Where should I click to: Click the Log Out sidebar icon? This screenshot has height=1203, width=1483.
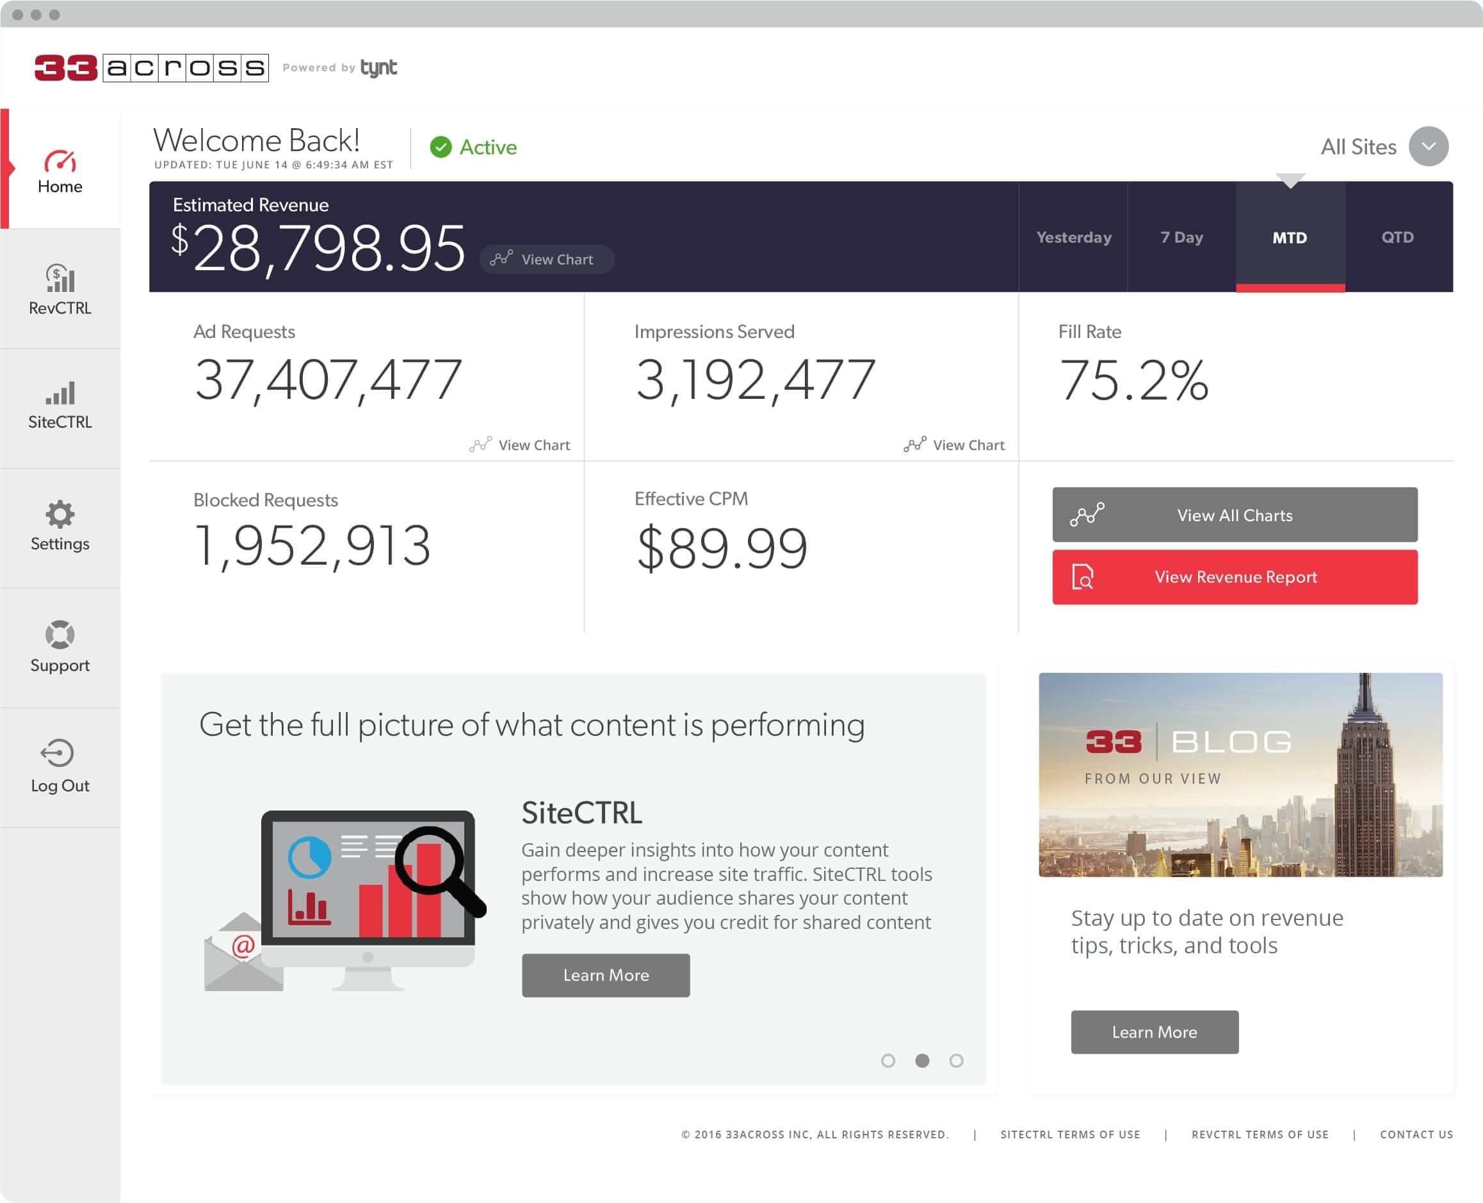tap(58, 752)
